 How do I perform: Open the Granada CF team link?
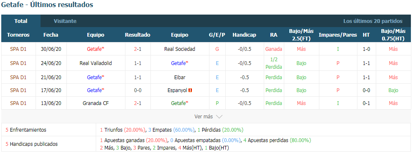pyautogui.click(x=96, y=103)
